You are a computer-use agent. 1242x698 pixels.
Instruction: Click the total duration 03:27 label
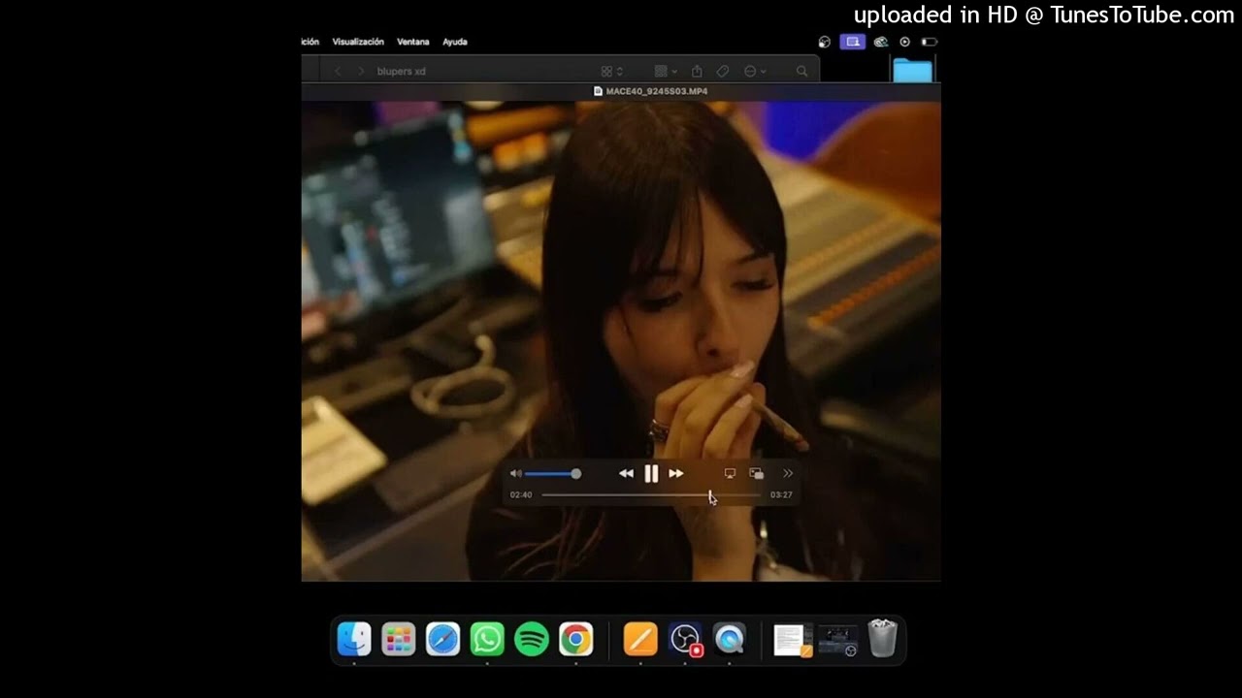pos(781,494)
